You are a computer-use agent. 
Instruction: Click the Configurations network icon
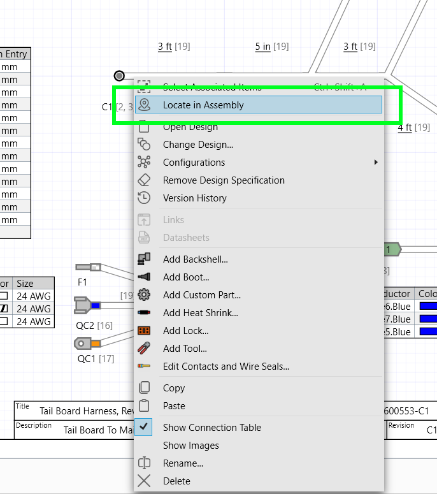(x=144, y=163)
